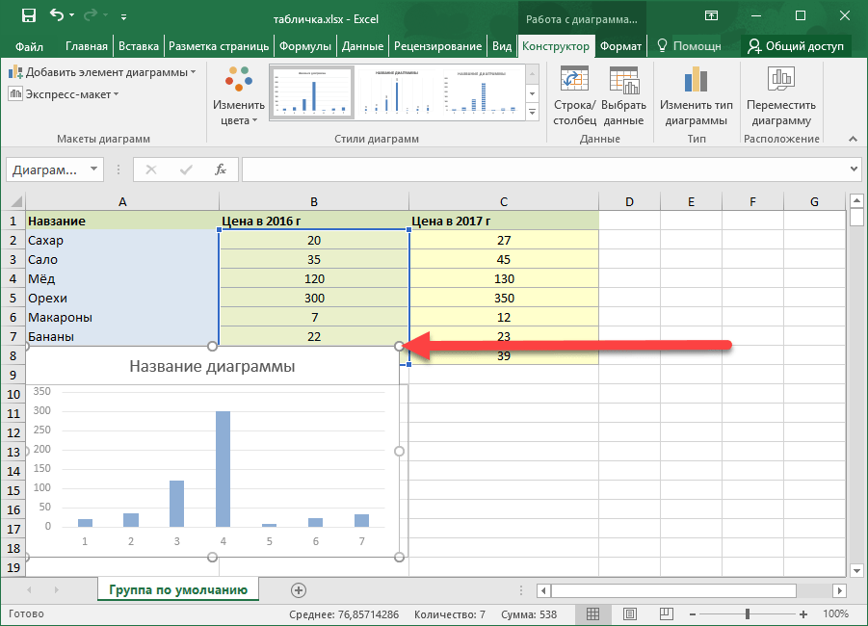Click the Undo arrow icon
Image resolution: width=868 pixels, height=626 pixels.
57,16
